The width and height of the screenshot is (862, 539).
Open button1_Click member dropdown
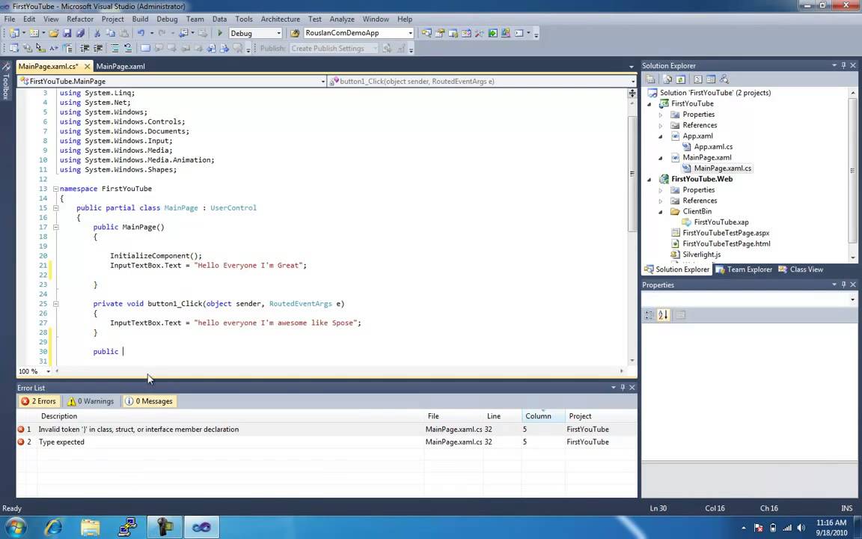[x=633, y=82]
